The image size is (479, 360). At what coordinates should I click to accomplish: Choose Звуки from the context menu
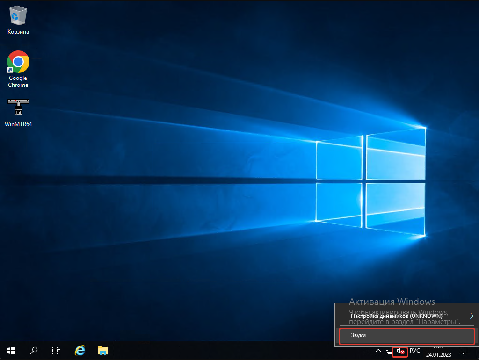406,336
